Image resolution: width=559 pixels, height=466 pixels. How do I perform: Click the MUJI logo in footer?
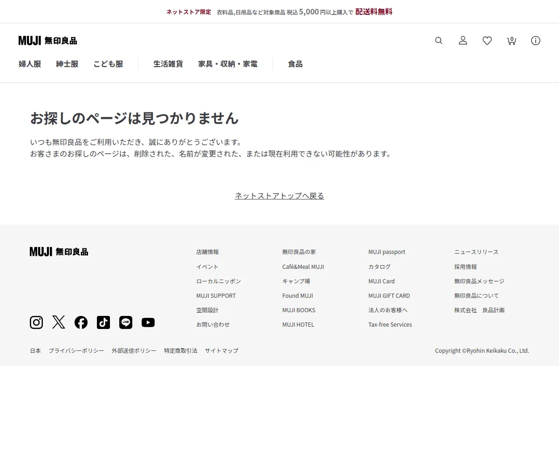[59, 252]
